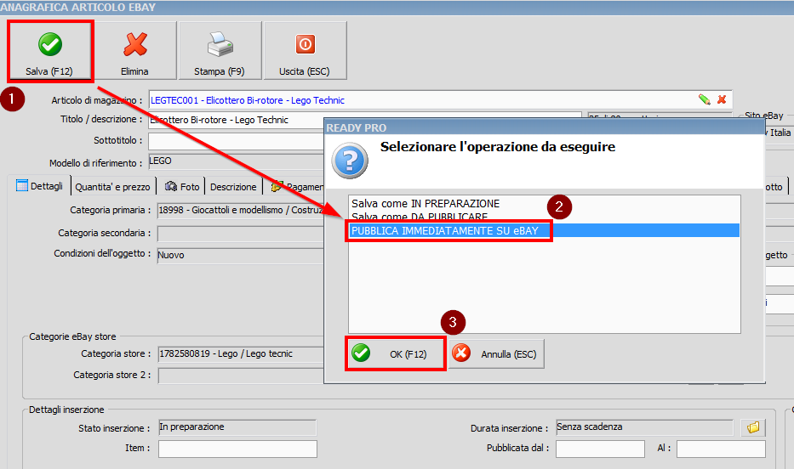The image size is (794, 469).
Task: Open the Foto tab
Action: [182, 186]
